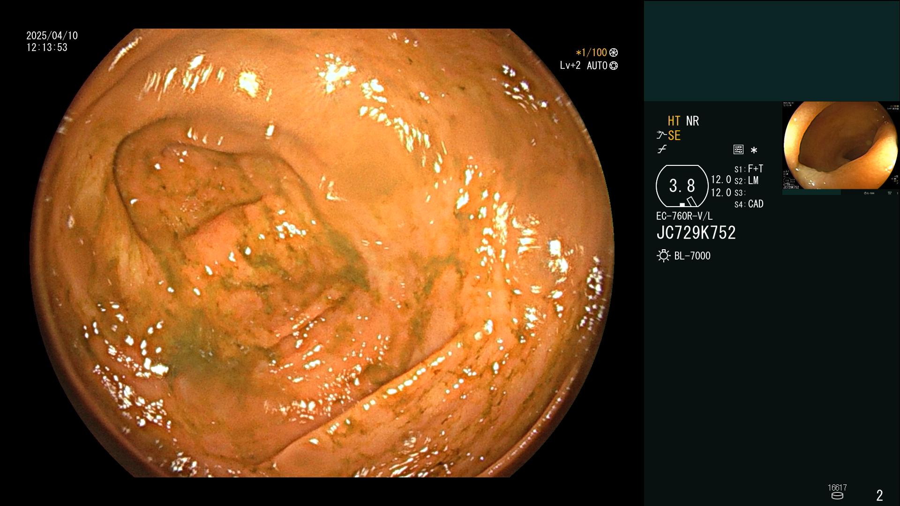The image size is (900, 506).
Task: Click the remaining capacity count 16617
Action: [837, 488]
